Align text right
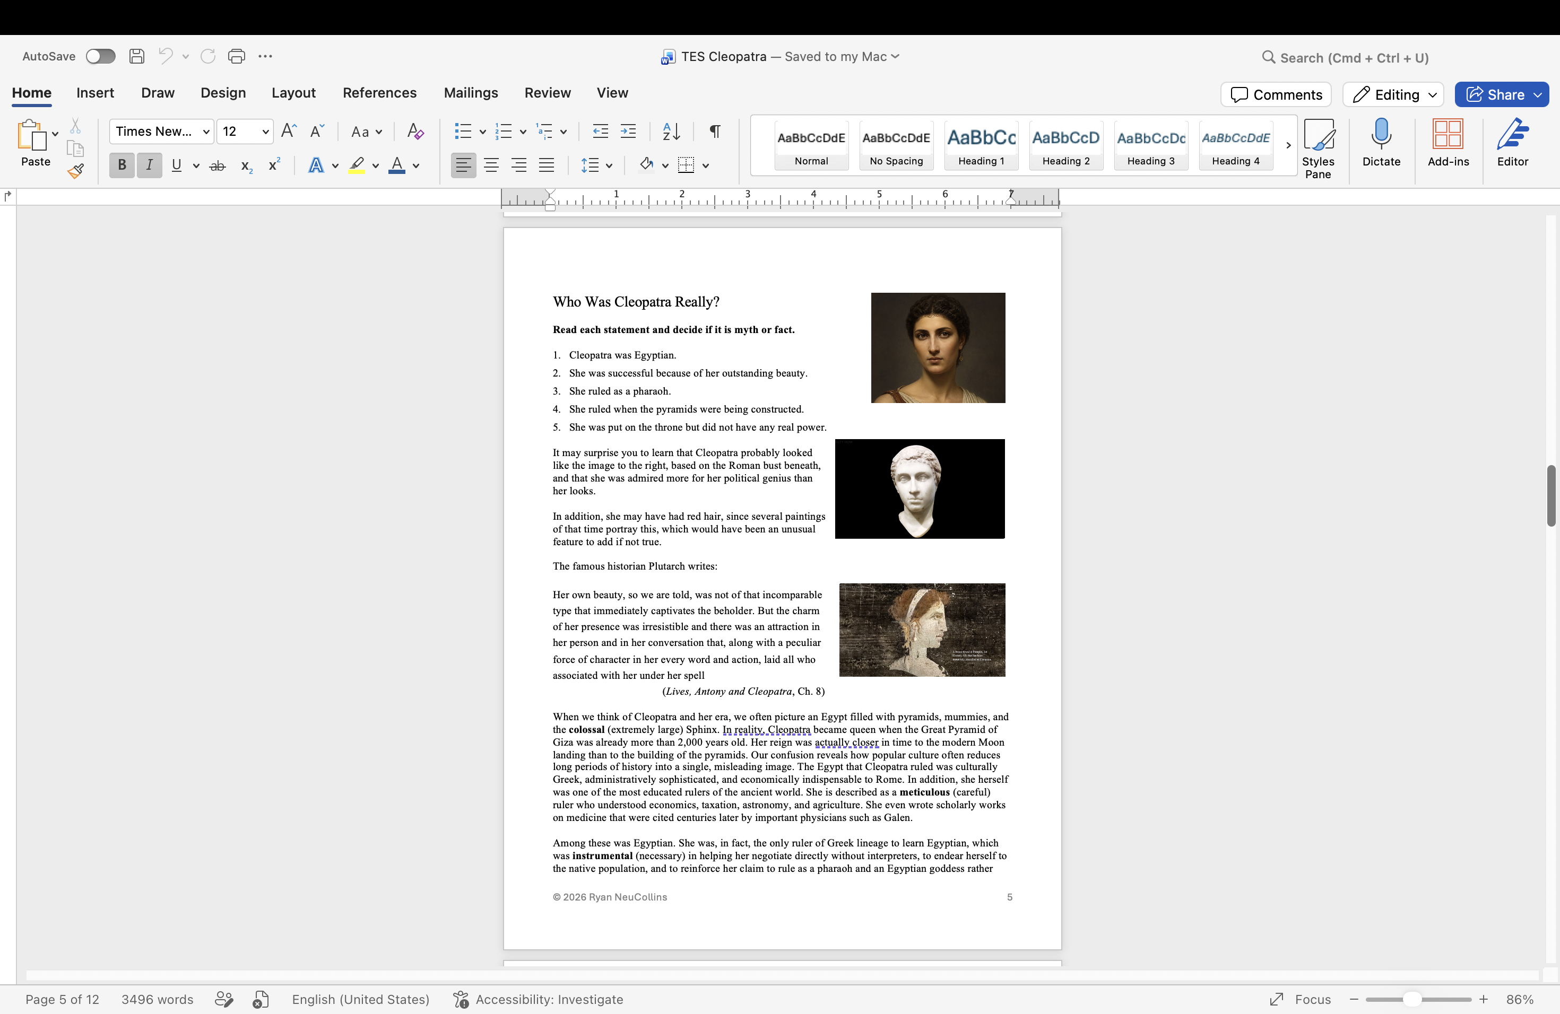The width and height of the screenshot is (1560, 1014). (x=518, y=165)
